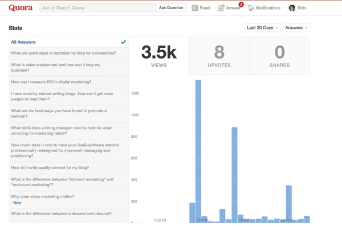Select 'Why does video marketing matter?' question
The height and width of the screenshot is (230, 342).
click(69, 199)
